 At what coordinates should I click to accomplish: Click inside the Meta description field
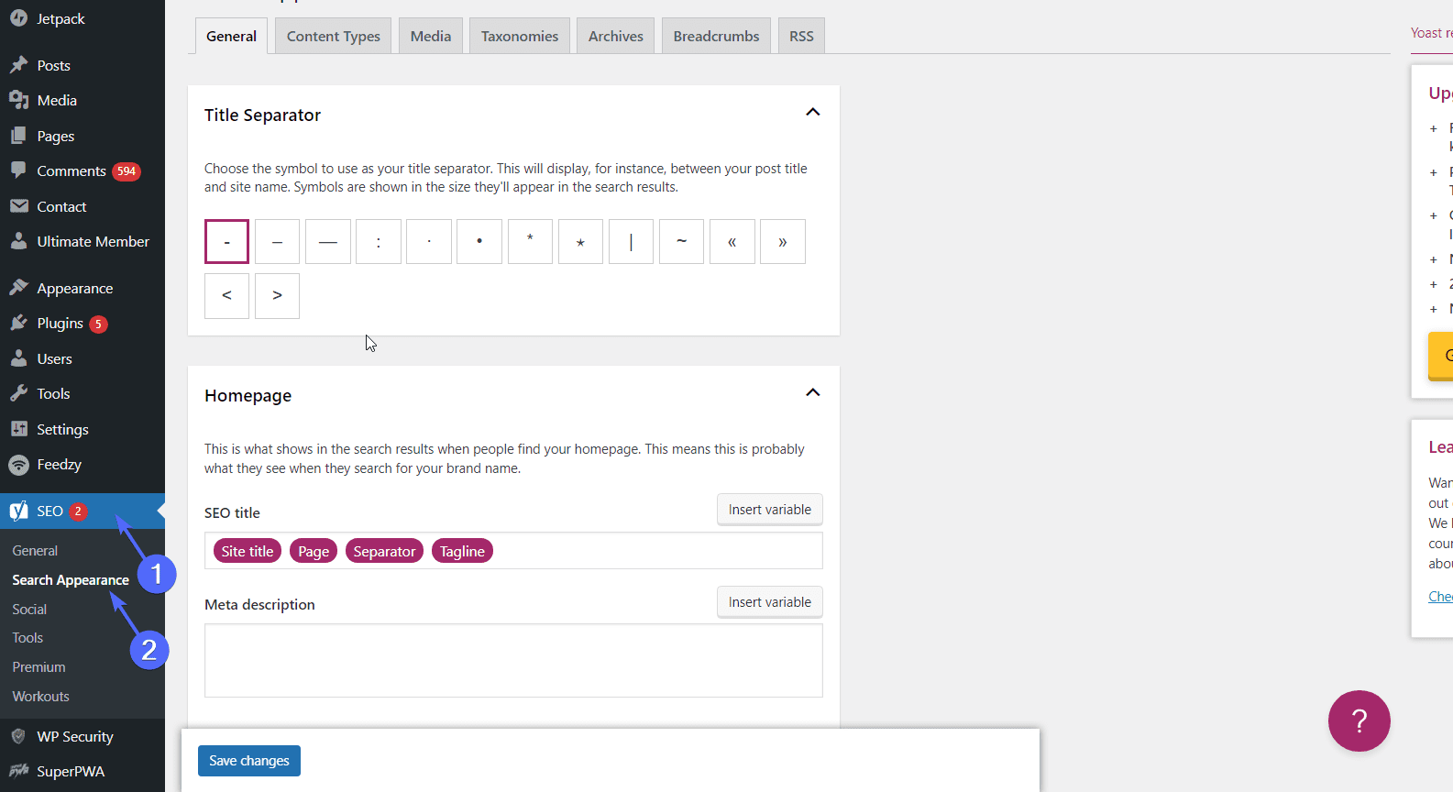coord(513,661)
